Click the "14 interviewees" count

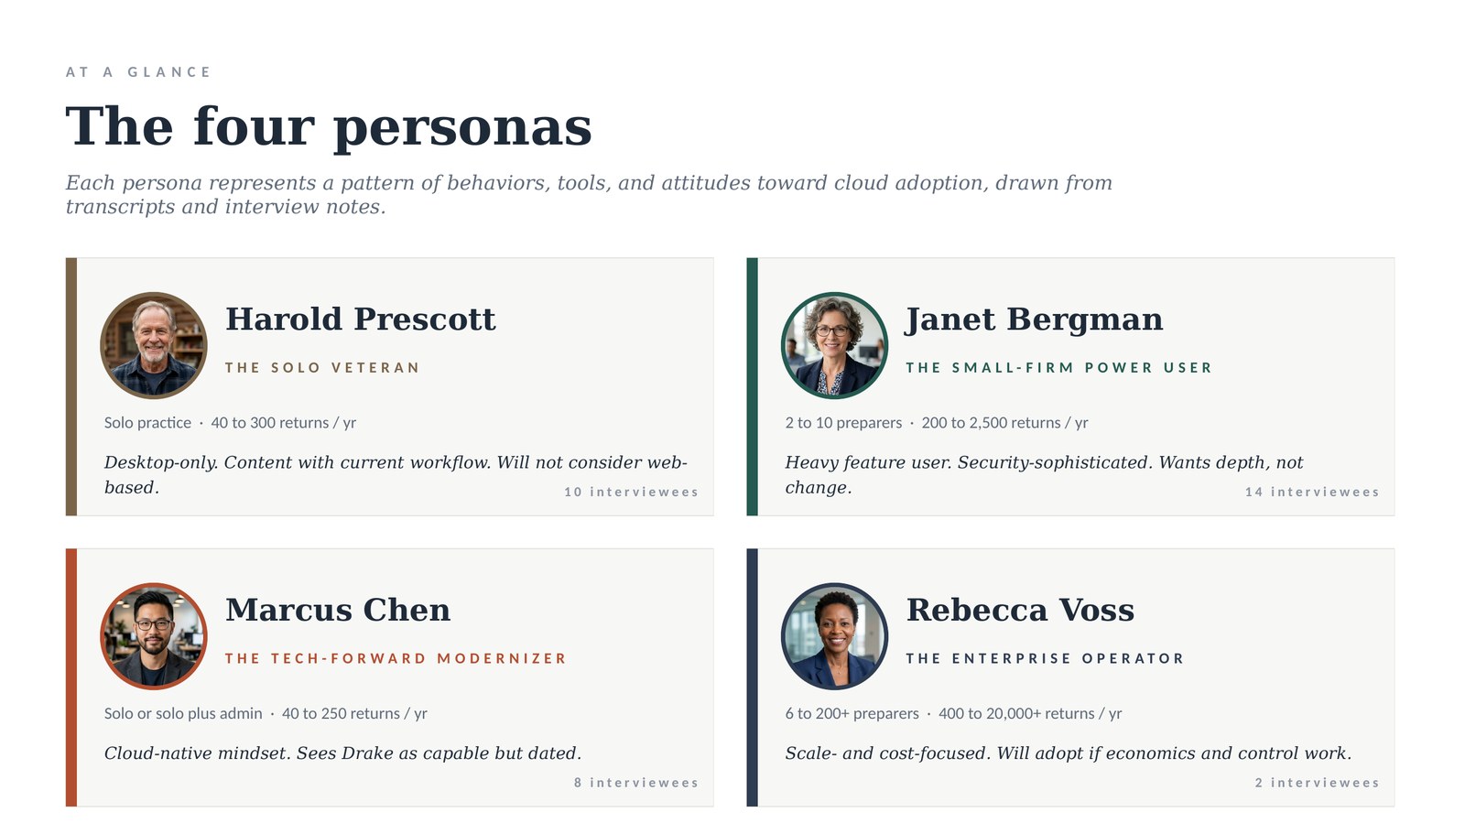click(1311, 493)
